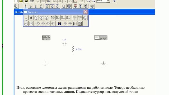Pick the voltage-controlled piecewise linear source
Viewport: 169px width, 95px height.
(x=65, y=23)
